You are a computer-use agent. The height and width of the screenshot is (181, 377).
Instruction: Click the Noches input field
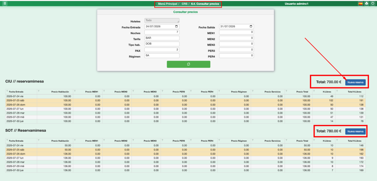coord(162,32)
